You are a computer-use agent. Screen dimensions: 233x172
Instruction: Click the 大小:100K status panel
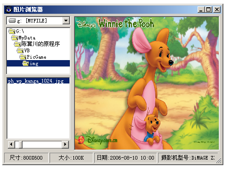(x=71, y=158)
